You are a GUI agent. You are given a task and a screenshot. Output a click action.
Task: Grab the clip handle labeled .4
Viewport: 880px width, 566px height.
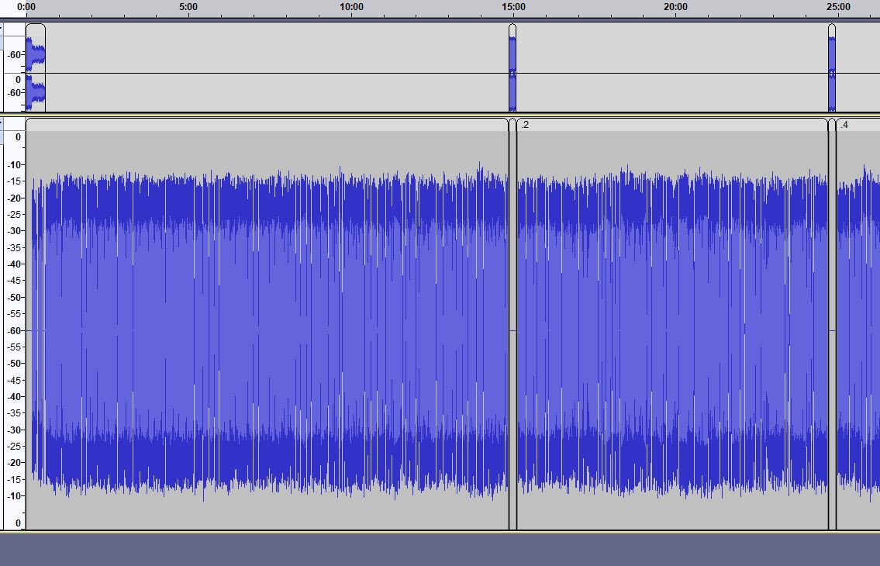tap(858, 125)
